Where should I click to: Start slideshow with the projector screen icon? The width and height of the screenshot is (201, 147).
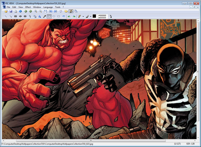point(61,11)
